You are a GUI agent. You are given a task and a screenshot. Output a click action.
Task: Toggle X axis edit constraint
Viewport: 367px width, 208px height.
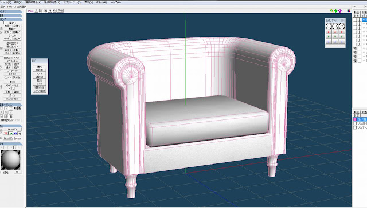(2, 108)
